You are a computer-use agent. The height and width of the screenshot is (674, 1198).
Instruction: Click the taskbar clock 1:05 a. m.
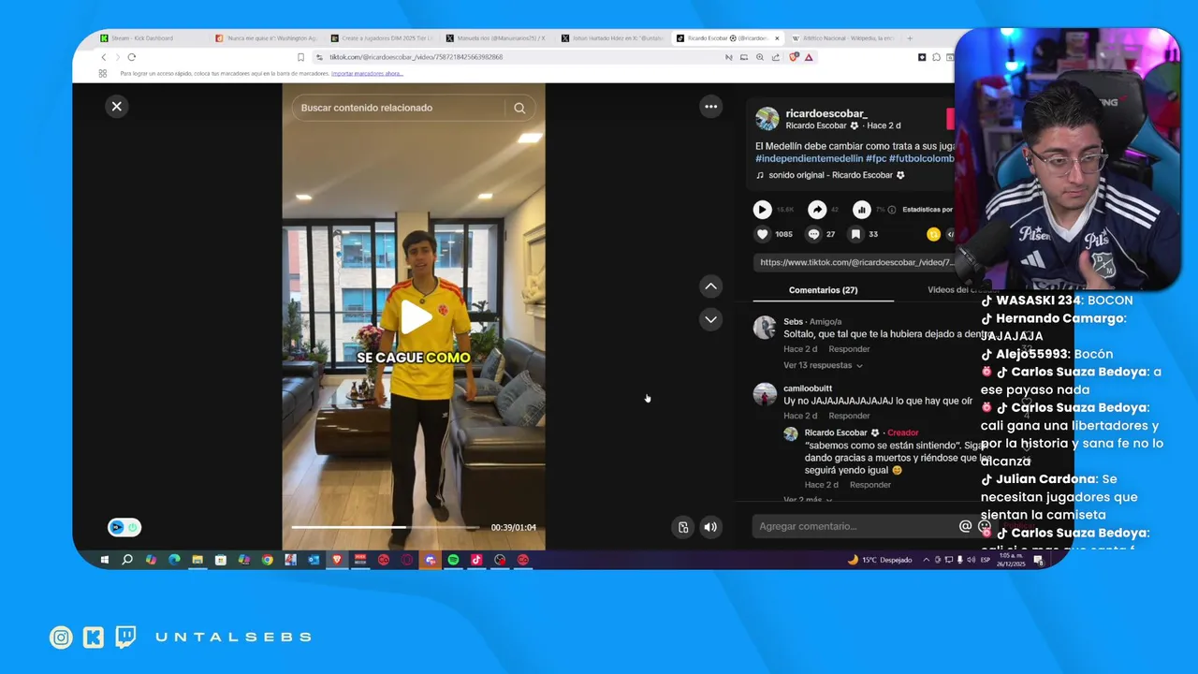pos(1011,560)
